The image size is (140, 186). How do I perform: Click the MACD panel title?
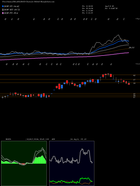click(x=8, y=139)
